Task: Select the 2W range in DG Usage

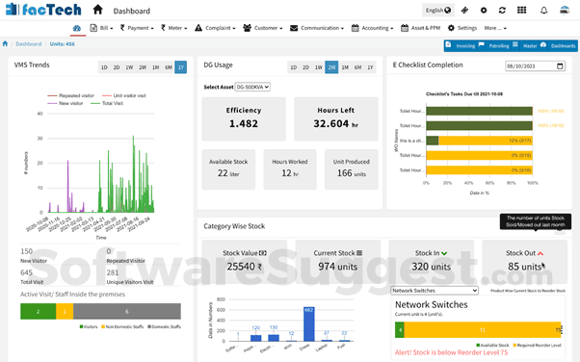Action: click(331, 67)
